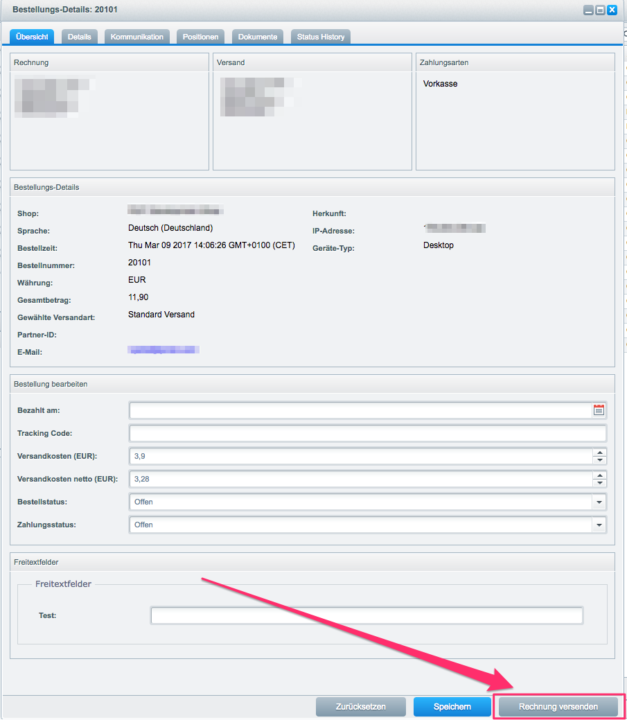The height and width of the screenshot is (720, 627).
Task: Select the EUR currency value
Action: click(136, 280)
